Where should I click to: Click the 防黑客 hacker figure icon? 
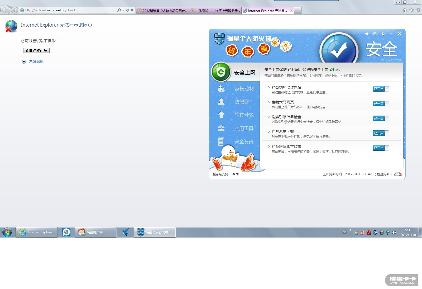coord(221,102)
